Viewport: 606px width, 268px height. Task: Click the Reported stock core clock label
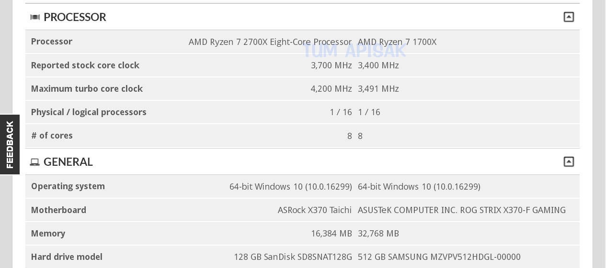85,65
